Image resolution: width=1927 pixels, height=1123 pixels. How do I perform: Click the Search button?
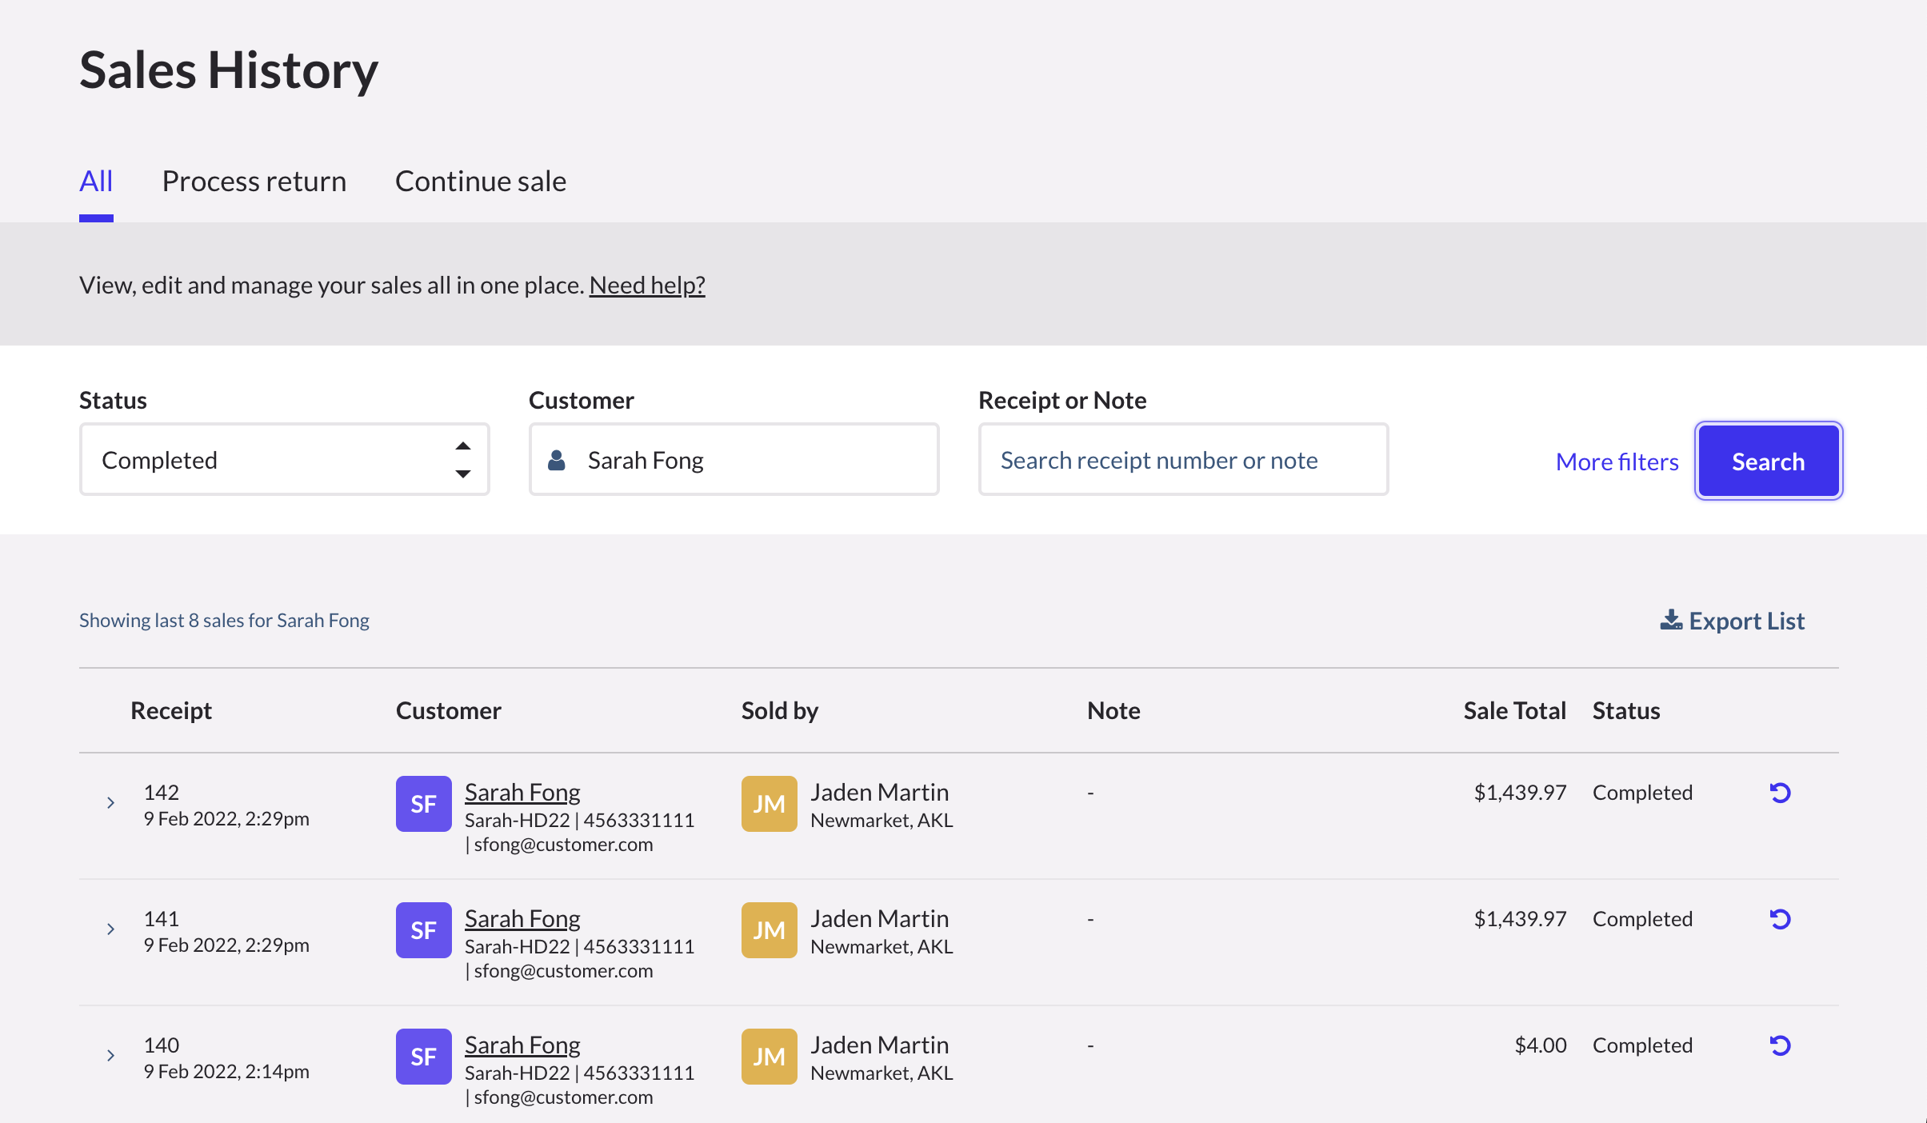1769,462
